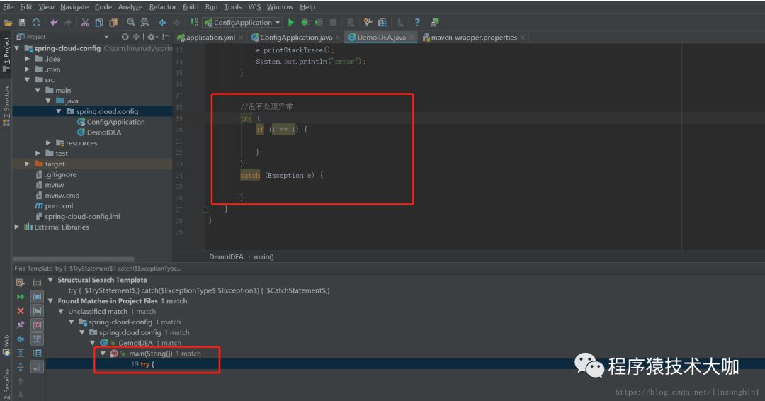Select ConfigApplication class in project tree
Screen dimensions: 765x401
[x=115, y=122]
